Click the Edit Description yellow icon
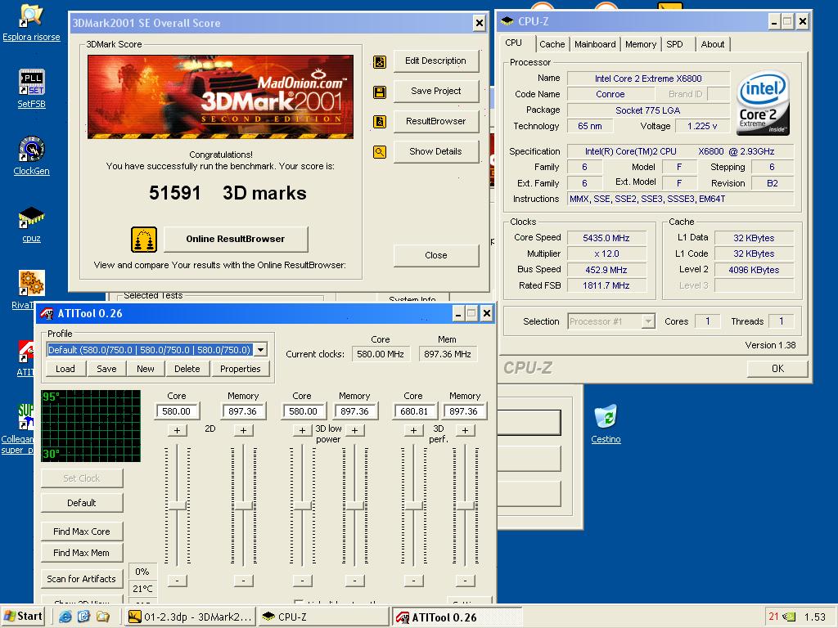 [380, 62]
